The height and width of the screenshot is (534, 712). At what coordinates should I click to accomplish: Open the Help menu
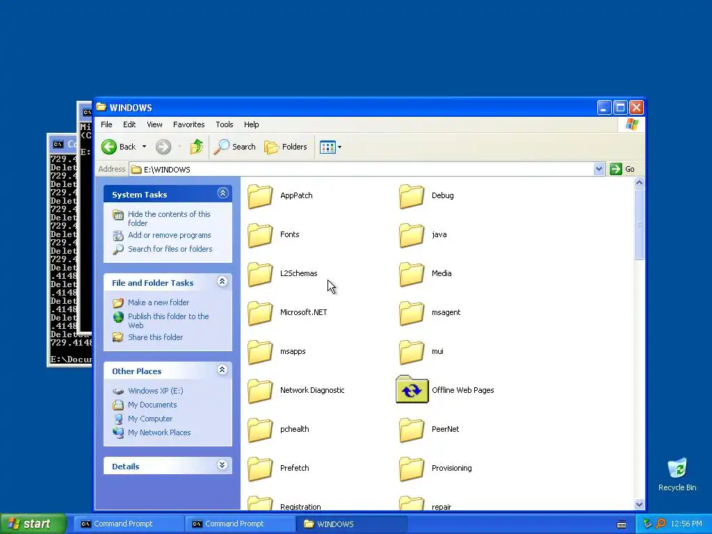[251, 124]
